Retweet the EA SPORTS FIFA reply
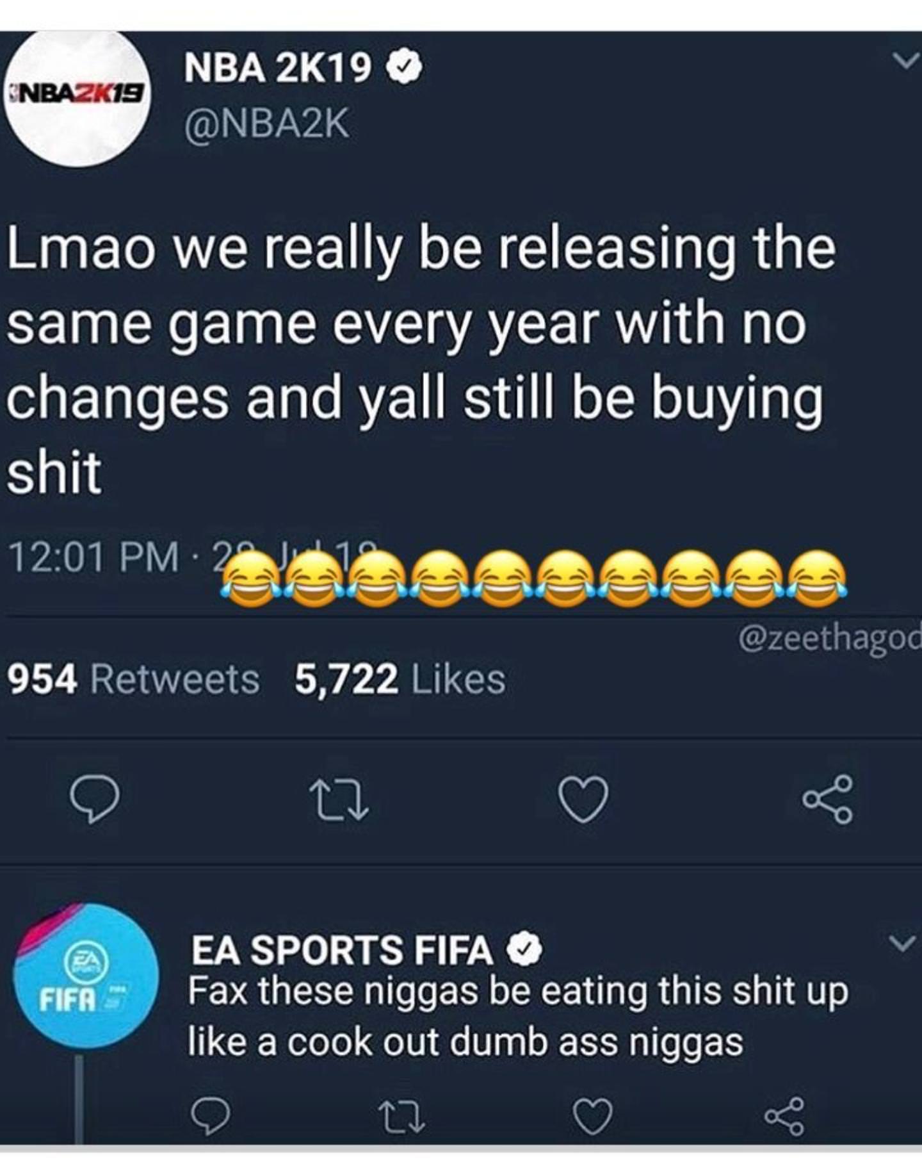The height and width of the screenshot is (1164, 922). pos(401,1117)
